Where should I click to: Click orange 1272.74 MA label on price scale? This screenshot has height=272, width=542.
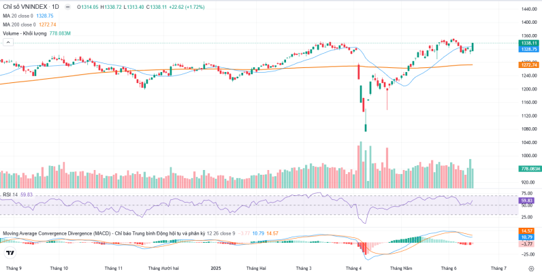pyautogui.click(x=528, y=65)
